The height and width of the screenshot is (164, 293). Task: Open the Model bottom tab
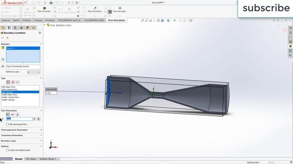click(x=19, y=159)
